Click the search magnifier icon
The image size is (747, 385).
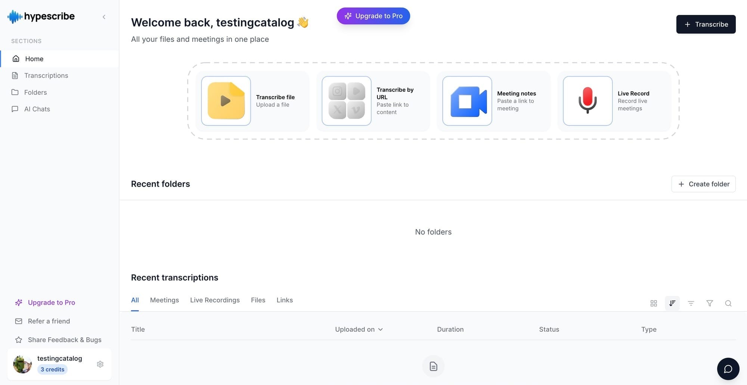click(728, 303)
